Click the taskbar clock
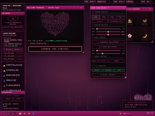This screenshot has height=116, width=155. tap(150, 113)
